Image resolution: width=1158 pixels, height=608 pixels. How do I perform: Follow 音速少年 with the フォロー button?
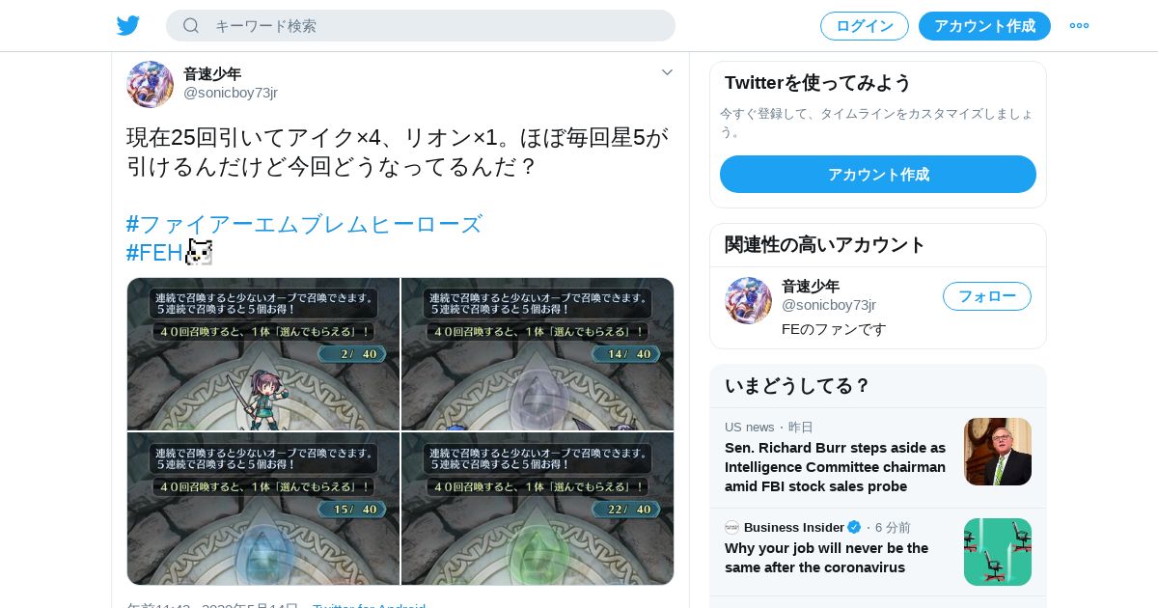pyautogui.click(x=987, y=296)
